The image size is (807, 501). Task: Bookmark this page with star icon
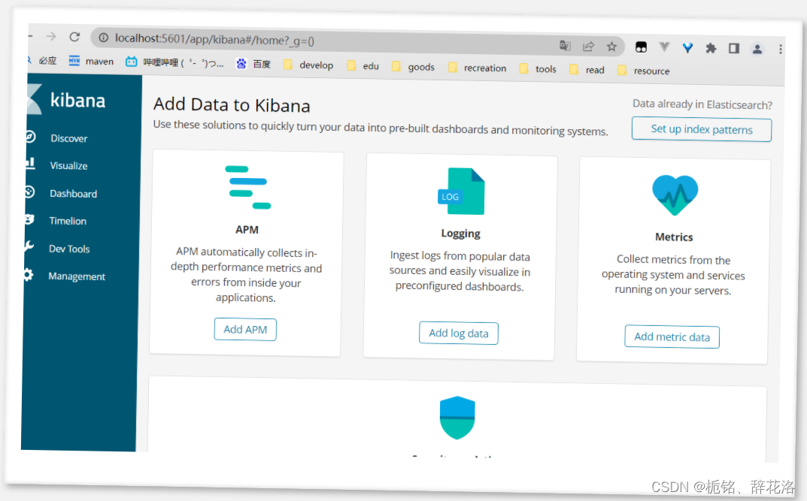611,47
